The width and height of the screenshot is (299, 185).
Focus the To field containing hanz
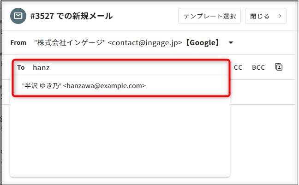pyautogui.click(x=129, y=67)
